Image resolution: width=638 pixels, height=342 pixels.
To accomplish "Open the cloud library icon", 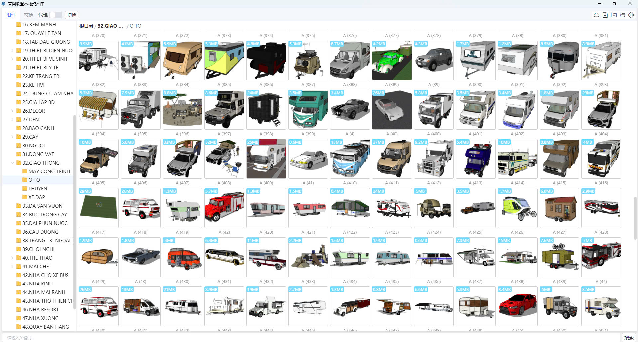I will pyautogui.click(x=596, y=15).
